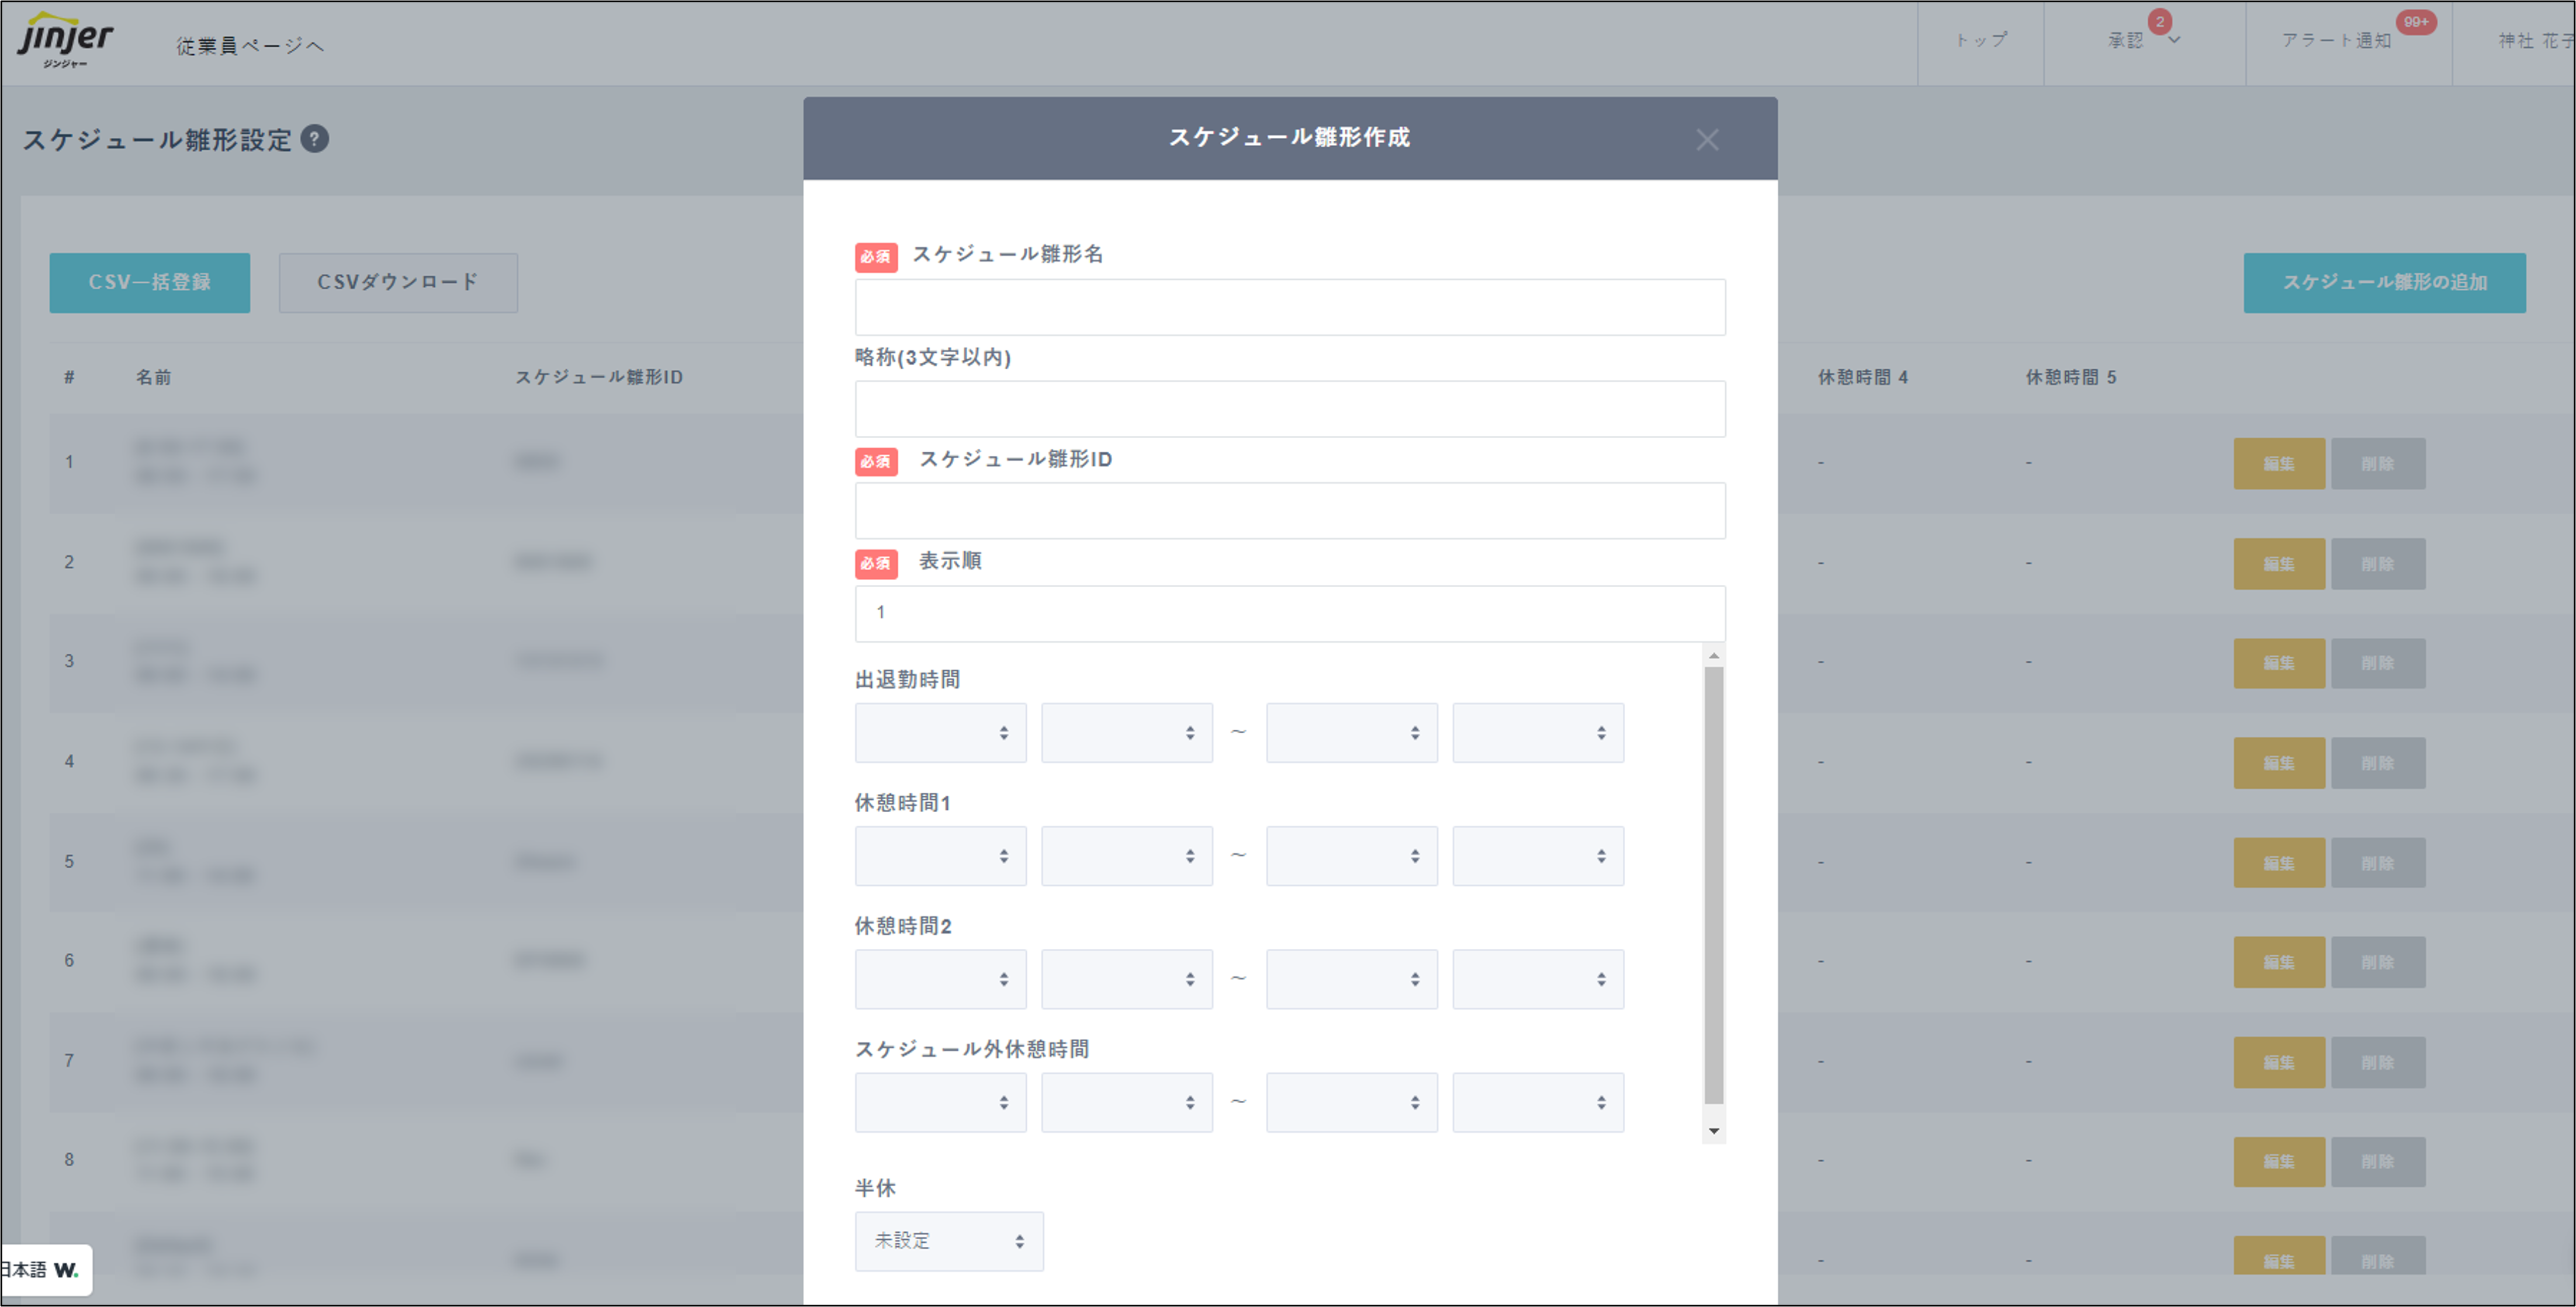Image resolution: width=2576 pixels, height=1307 pixels.
Task: Open the first 出退勤時間 time dropdown
Action: pos(940,732)
